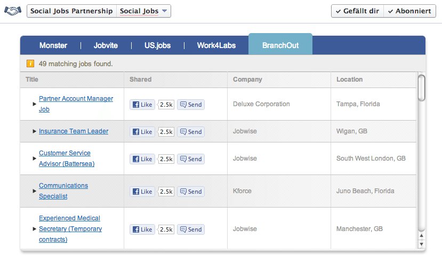Like the Partner Account Manager job

[142, 105]
